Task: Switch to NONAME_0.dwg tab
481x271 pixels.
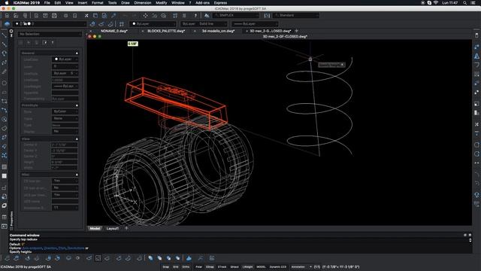Action: (x=114, y=31)
